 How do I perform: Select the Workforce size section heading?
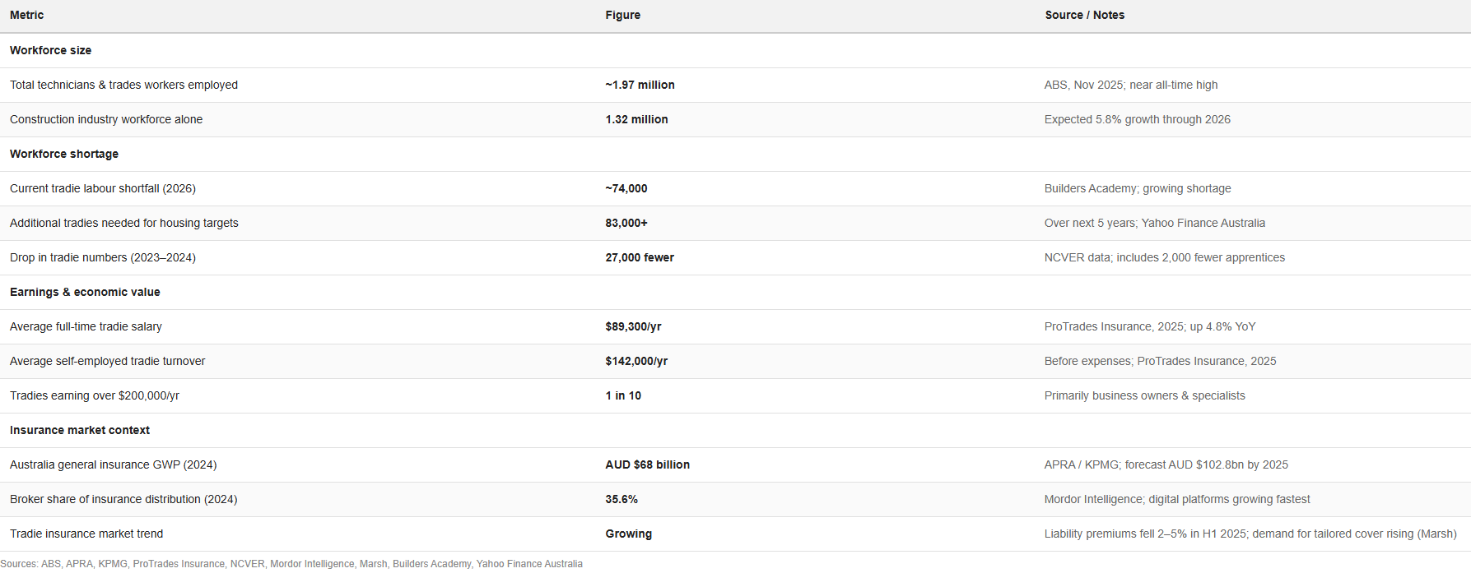point(51,50)
